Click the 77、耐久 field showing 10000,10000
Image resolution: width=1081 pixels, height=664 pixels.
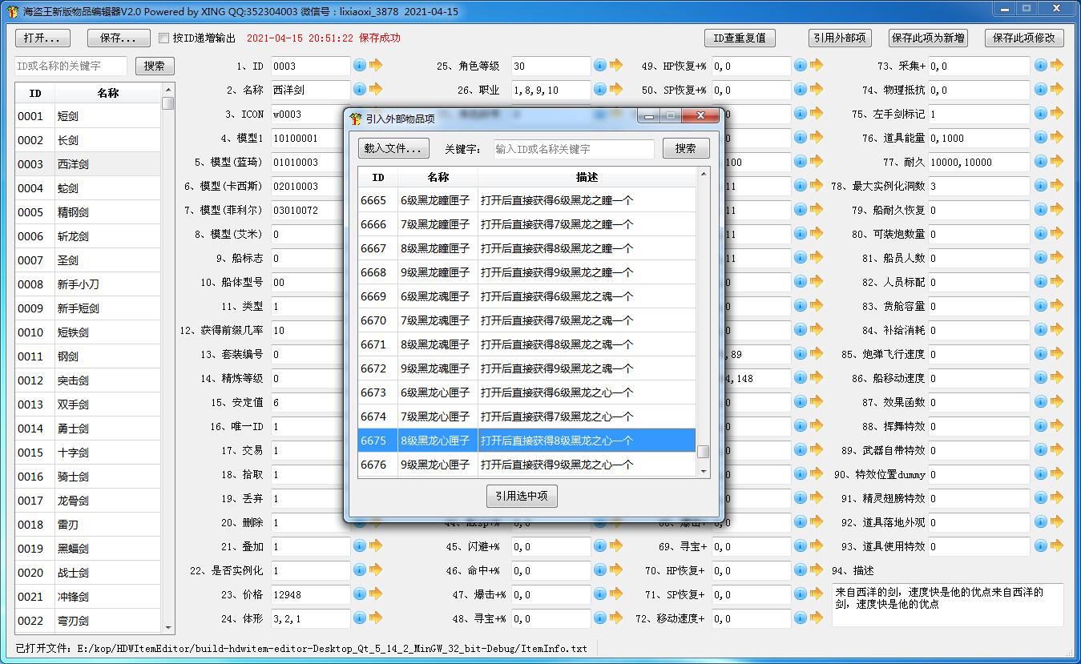point(979,162)
